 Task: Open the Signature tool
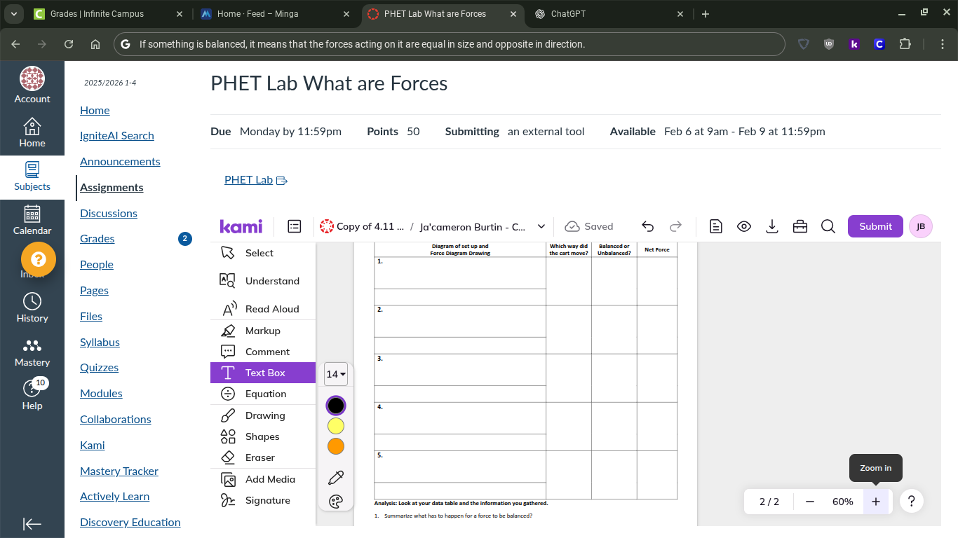267,500
